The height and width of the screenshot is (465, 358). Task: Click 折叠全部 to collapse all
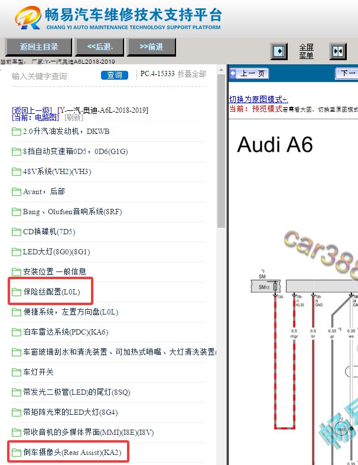[192, 74]
